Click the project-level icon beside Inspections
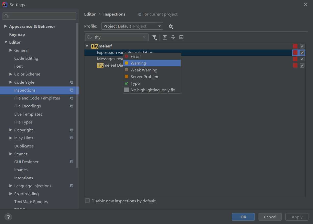 coord(72,90)
